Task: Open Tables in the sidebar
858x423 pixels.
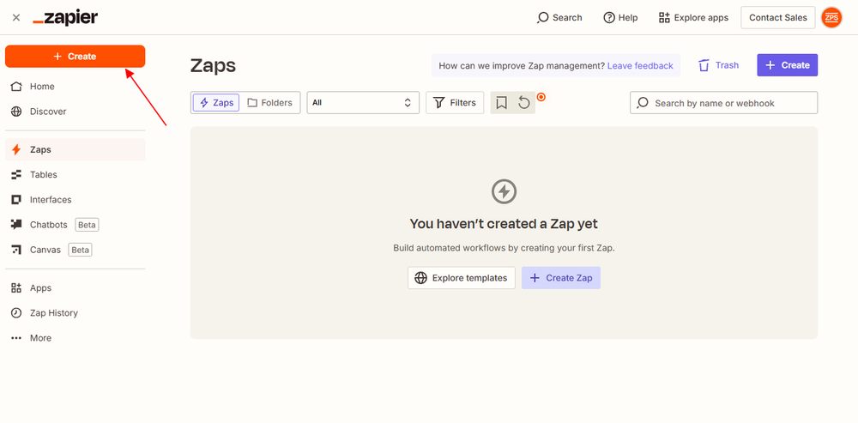Action: point(75,174)
